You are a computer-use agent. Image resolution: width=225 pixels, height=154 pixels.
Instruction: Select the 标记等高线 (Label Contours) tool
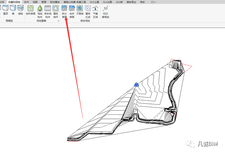click(106, 11)
